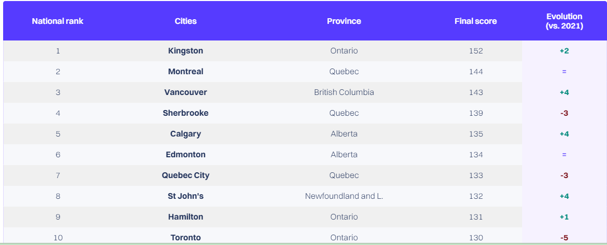Select the +2 evolution value for Kingston

coord(564,51)
